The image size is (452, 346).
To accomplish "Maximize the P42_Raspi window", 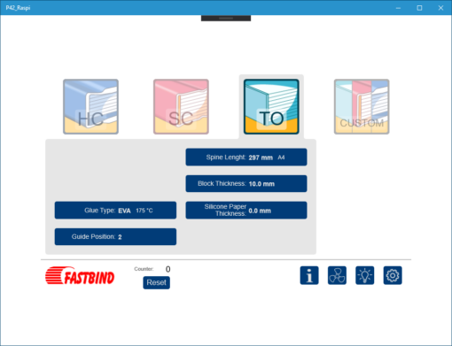I will point(419,8).
